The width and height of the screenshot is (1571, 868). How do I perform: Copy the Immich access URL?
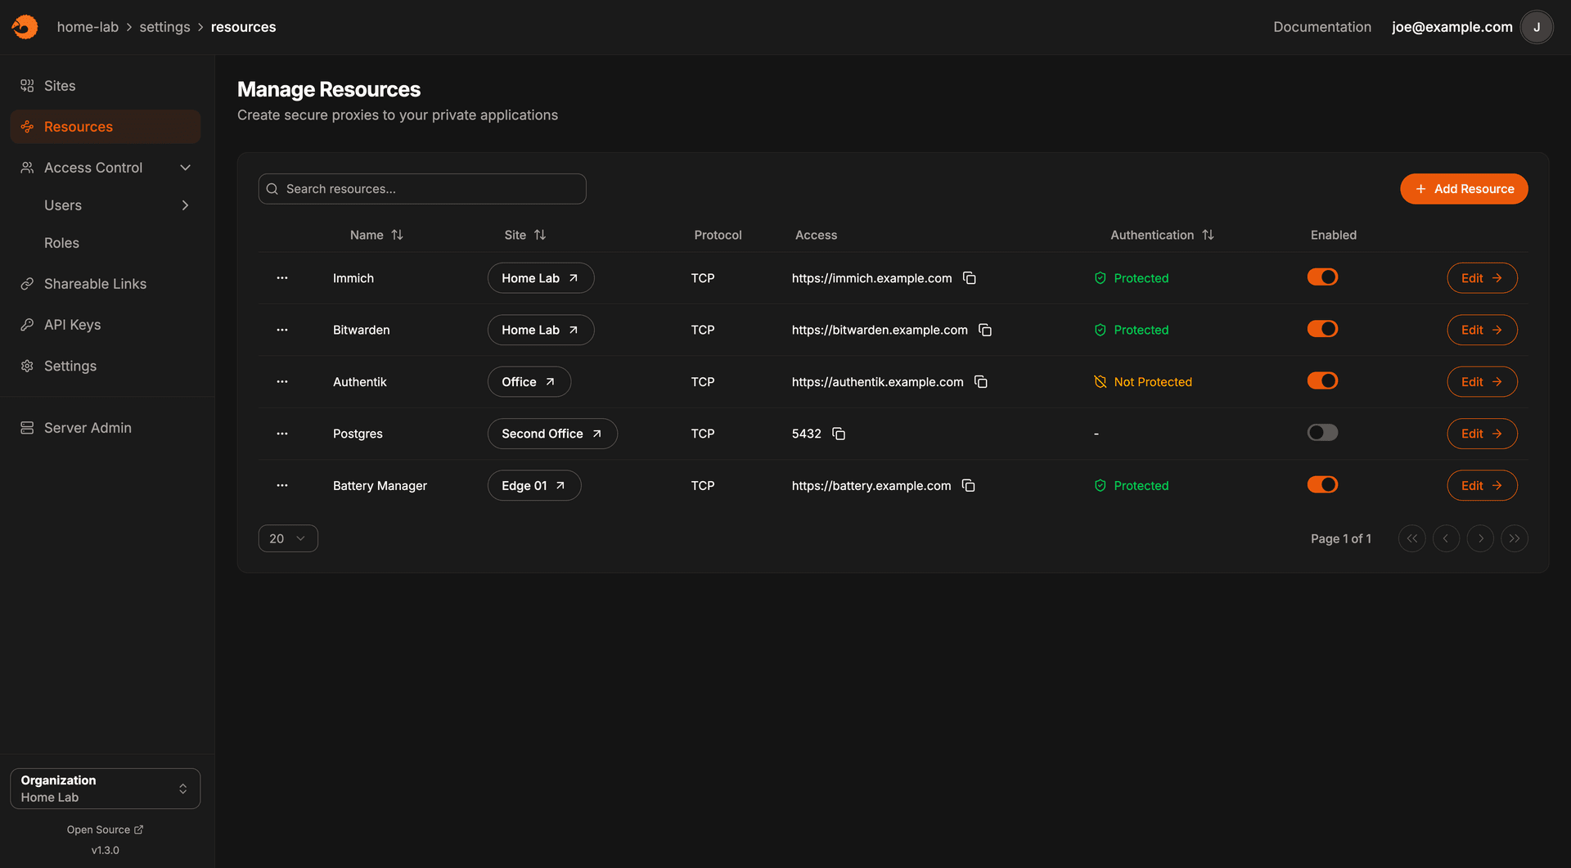point(970,278)
